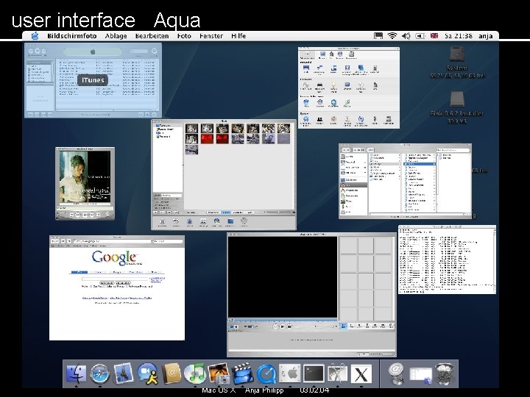Launch X11 from the Dock
Viewport: 530px width, 397px height.
[361, 373]
